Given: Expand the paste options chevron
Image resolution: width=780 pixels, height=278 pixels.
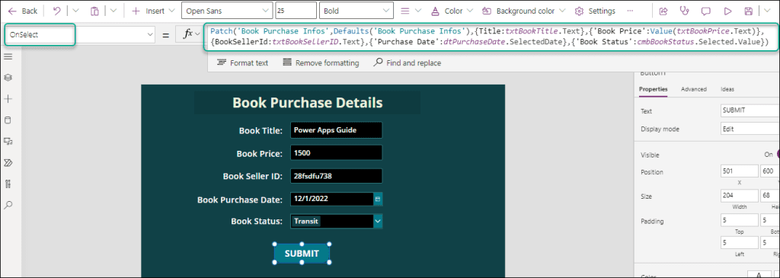Looking at the screenshot, I should click(113, 11).
